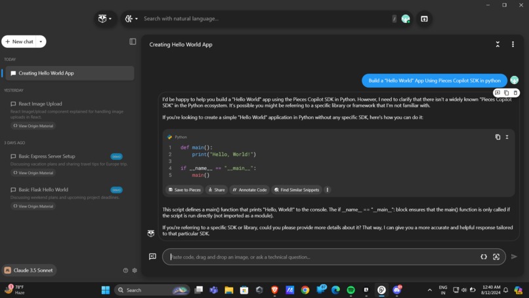Screen dimensions: 529x298
Task: Delete the message with the trash icon
Action: (x=515, y=92)
